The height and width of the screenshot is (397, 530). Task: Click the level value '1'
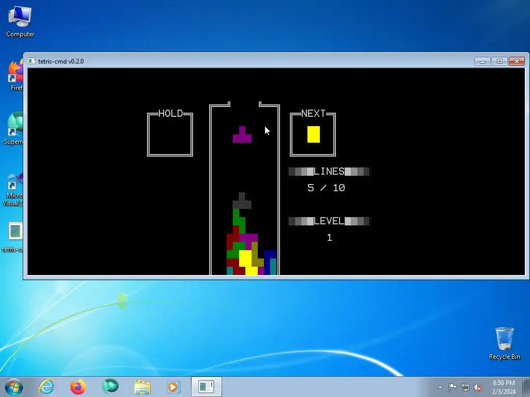pyautogui.click(x=330, y=238)
